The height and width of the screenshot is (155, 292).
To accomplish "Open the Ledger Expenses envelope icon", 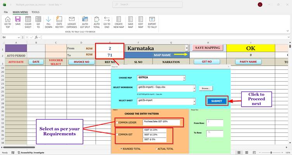I will click(72, 19).
